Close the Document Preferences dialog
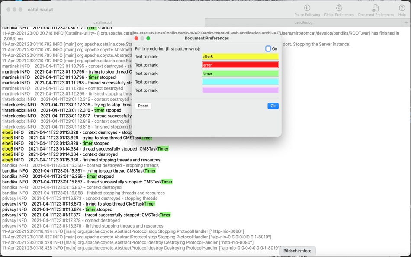The image size is (411, 257). click(x=136, y=38)
